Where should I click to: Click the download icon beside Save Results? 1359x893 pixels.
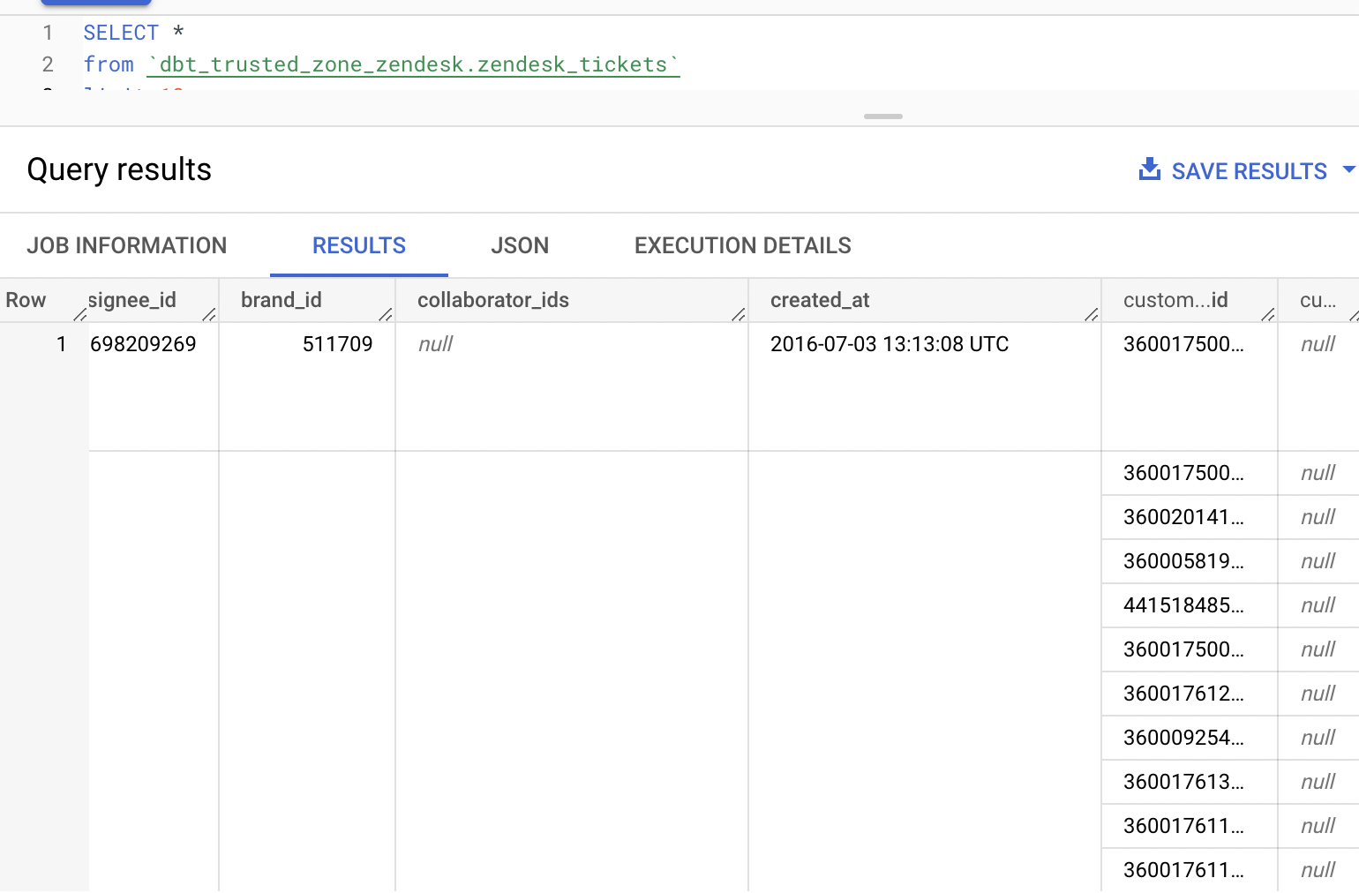pyautogui.click(x=1149, y=169)
